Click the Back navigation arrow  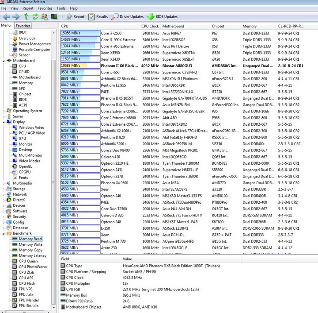pyautogui.click(x=7, y=17)
